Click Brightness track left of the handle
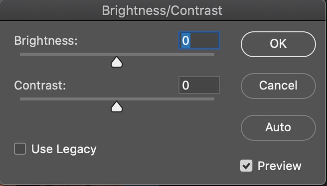Image resolution: width=327 pixels, height=186 pixels. (66, 54)
